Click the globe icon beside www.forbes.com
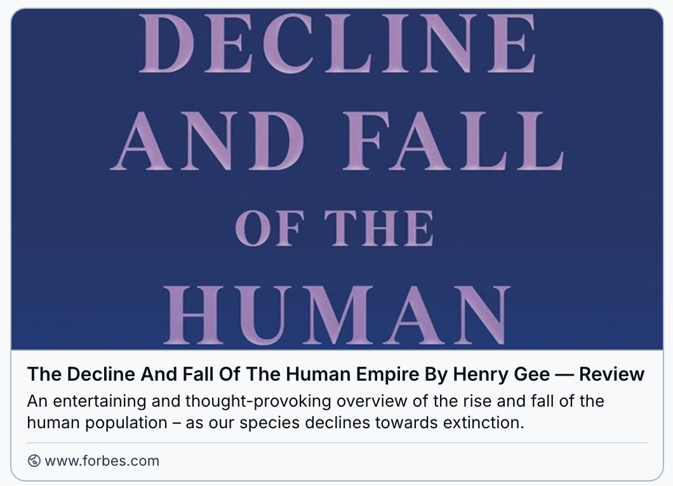This screenshot has width=673, height=486. point(34,461)
